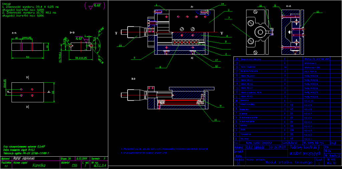Select the date '5.12.2009'
Screen dimensions: 342x169
click(x=81, y=159)
